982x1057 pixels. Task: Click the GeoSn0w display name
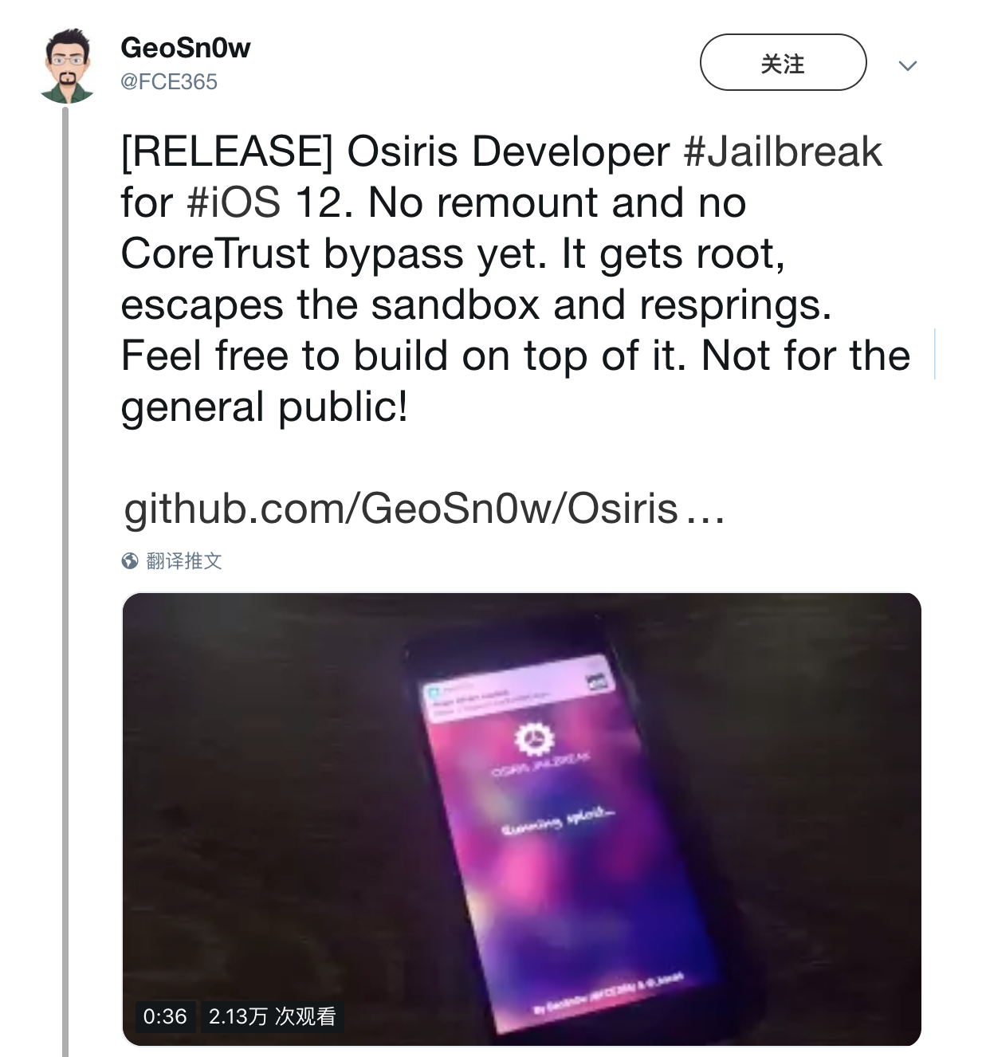[x=185, y=49]
